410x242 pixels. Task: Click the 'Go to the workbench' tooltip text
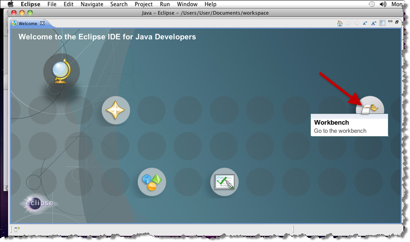[x=340, y=131]
